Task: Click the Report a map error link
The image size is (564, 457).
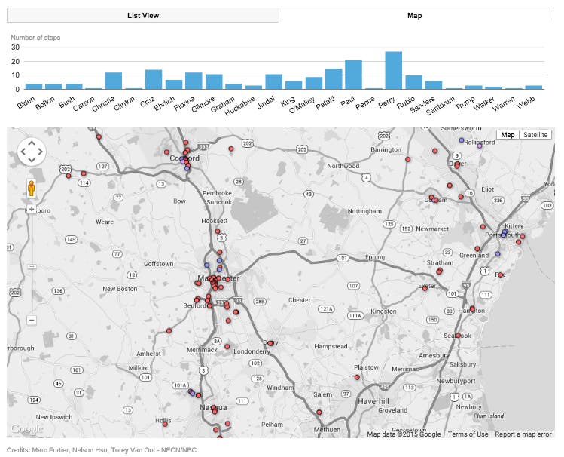Action: click(523, 434)
